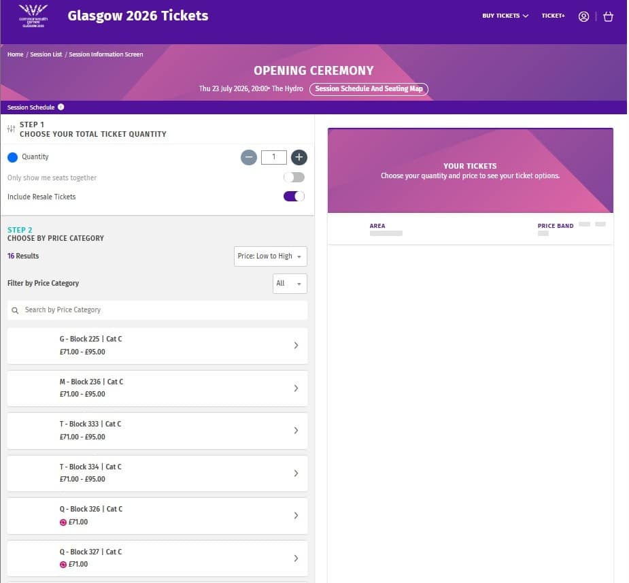Select G - Block 225 | Cat C text
This screenshot has height=583, width=629.
click(x=90, y=339)
